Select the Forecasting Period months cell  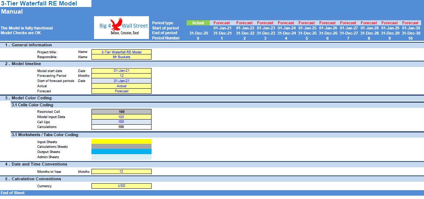click(121, 76)
